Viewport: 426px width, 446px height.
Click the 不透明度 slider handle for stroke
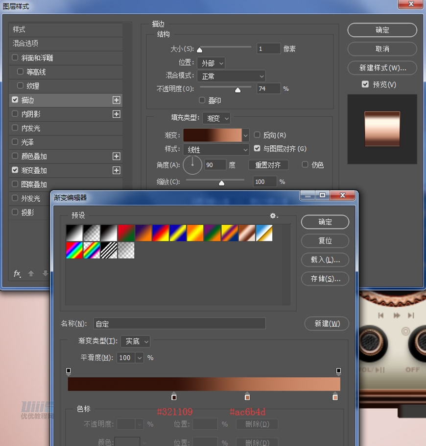[238, 90]
